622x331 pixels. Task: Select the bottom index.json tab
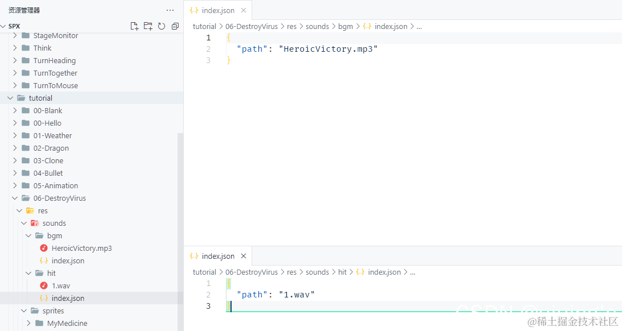[x=218, y=256]
